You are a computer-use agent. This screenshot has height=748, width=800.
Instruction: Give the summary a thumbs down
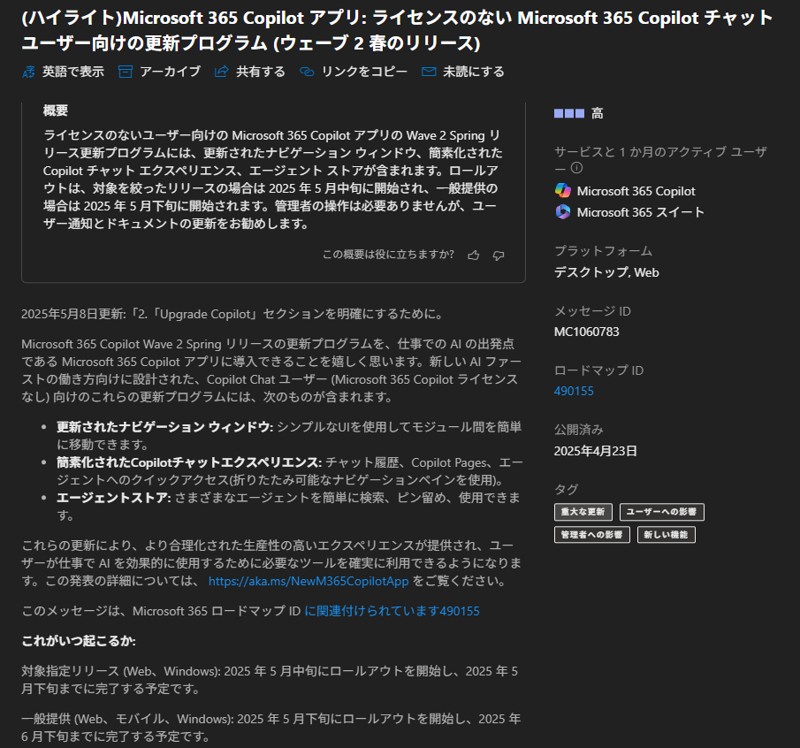click(499, 256)
